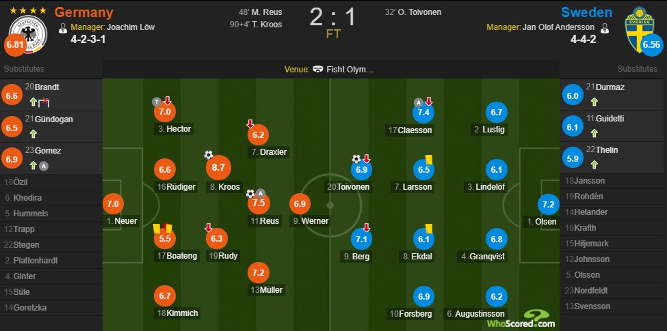
Task: Click the manager icon next to Jan Olof Andersson
Action: coord(604,28)
